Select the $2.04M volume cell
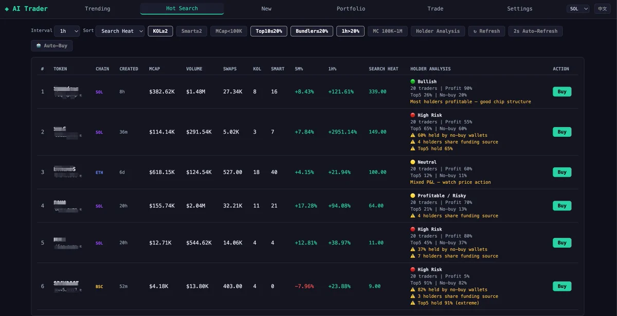The image size is (617, 316). [195, 206]
